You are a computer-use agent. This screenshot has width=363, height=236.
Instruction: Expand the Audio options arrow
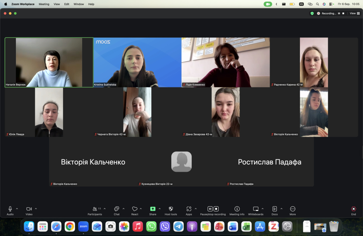point(17,209)
